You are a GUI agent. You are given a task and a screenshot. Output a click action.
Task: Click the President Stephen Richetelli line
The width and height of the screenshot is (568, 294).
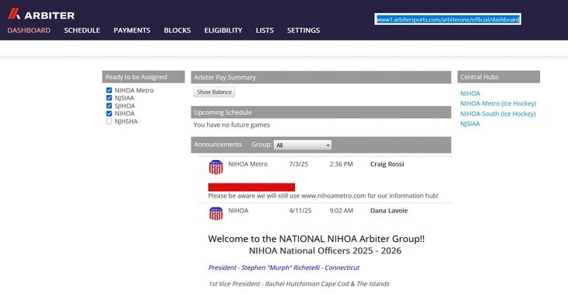coord(284,268)
